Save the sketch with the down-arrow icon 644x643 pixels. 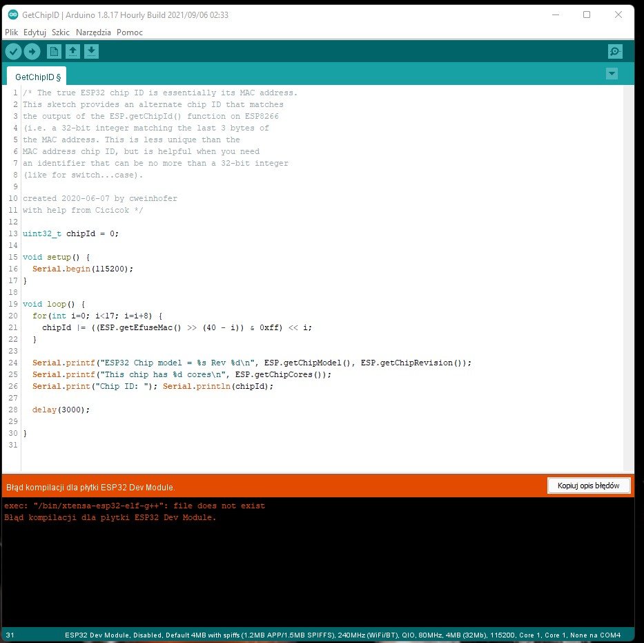pos(91,52)
